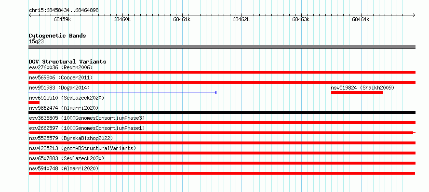Image resolution: width=429 pixels, height=192 pixels.
Task: Click the left arrowhead of the ruler
Action: tap(30, 15)
